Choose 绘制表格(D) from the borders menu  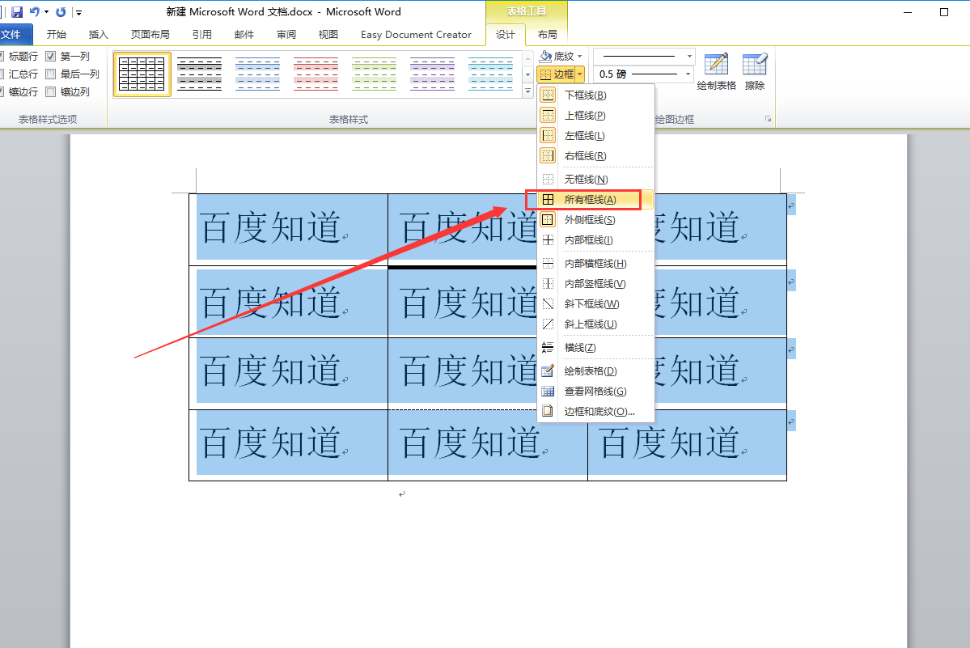[x=595, y=371]
